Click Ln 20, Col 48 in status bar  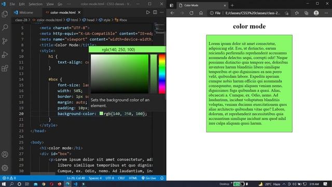pyautogui.click(x=76, y=178)
